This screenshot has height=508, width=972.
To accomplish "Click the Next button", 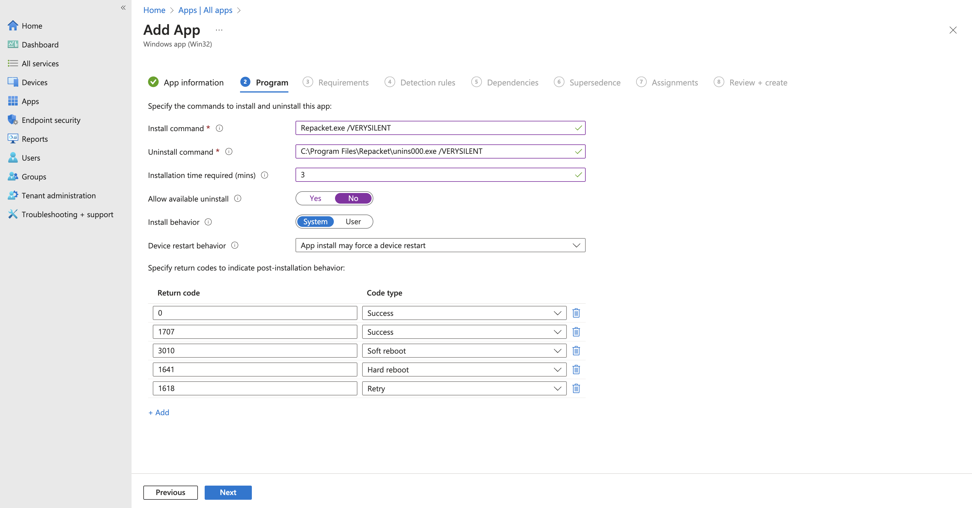I will 228,492.
